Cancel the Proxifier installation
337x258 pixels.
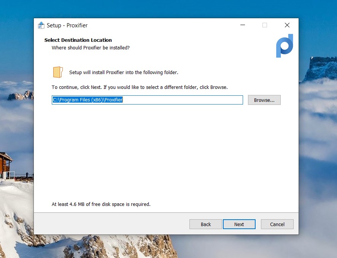point(277,224)
